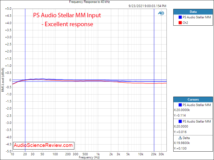Screen dimensions: 214x160
Task: Click the blue swatch of the first cursor entry
Action: 180,105
